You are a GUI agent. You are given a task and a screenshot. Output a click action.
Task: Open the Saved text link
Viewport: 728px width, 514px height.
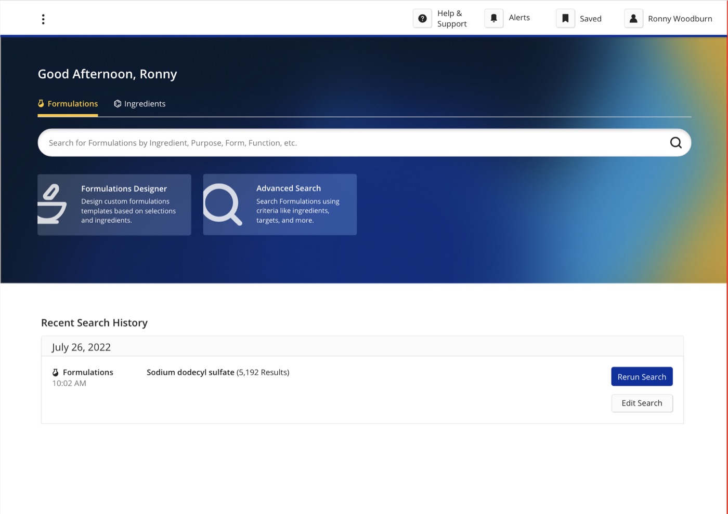590,19
